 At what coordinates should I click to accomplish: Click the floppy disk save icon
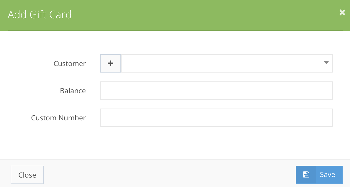(x=306, y=175)
